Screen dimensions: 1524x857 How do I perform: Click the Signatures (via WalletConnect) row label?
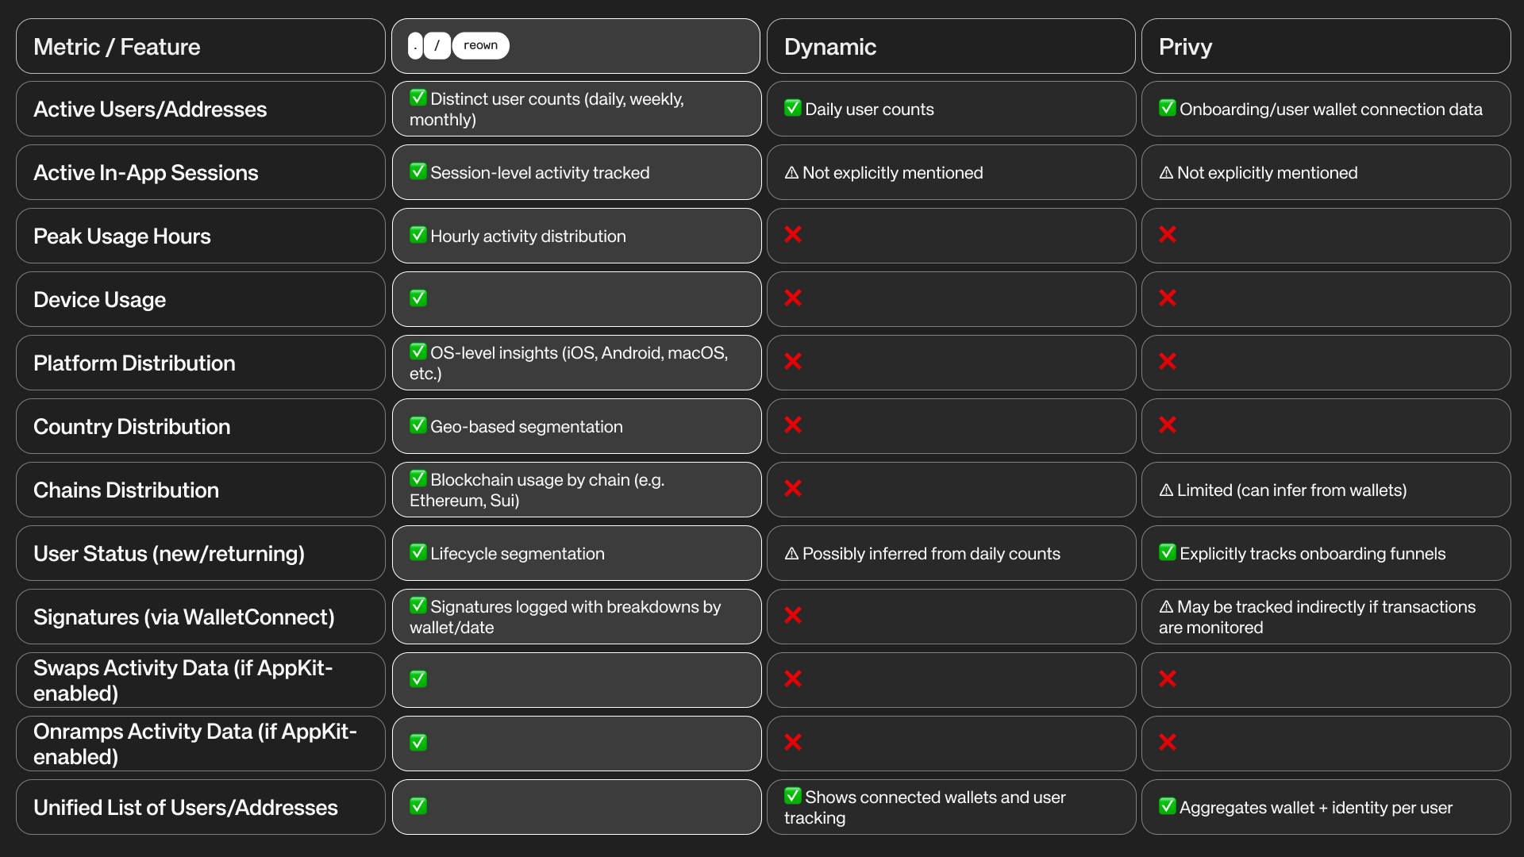(x=200, y=617)
